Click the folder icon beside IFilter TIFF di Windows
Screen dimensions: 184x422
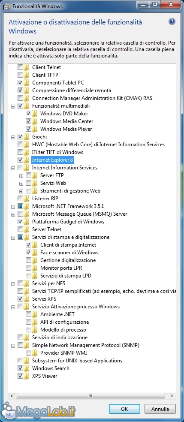pyautogui.click(x=26, y=152)
